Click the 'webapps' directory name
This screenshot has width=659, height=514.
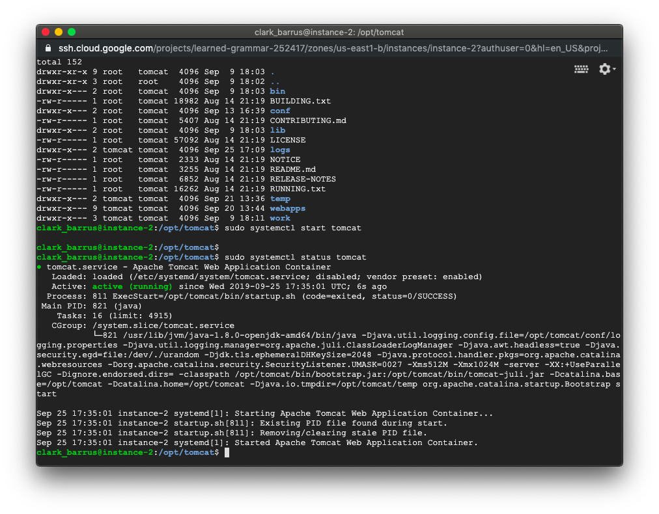pos(287,208)
